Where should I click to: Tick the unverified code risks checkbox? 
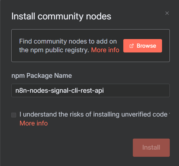click(x=14, y=115)
